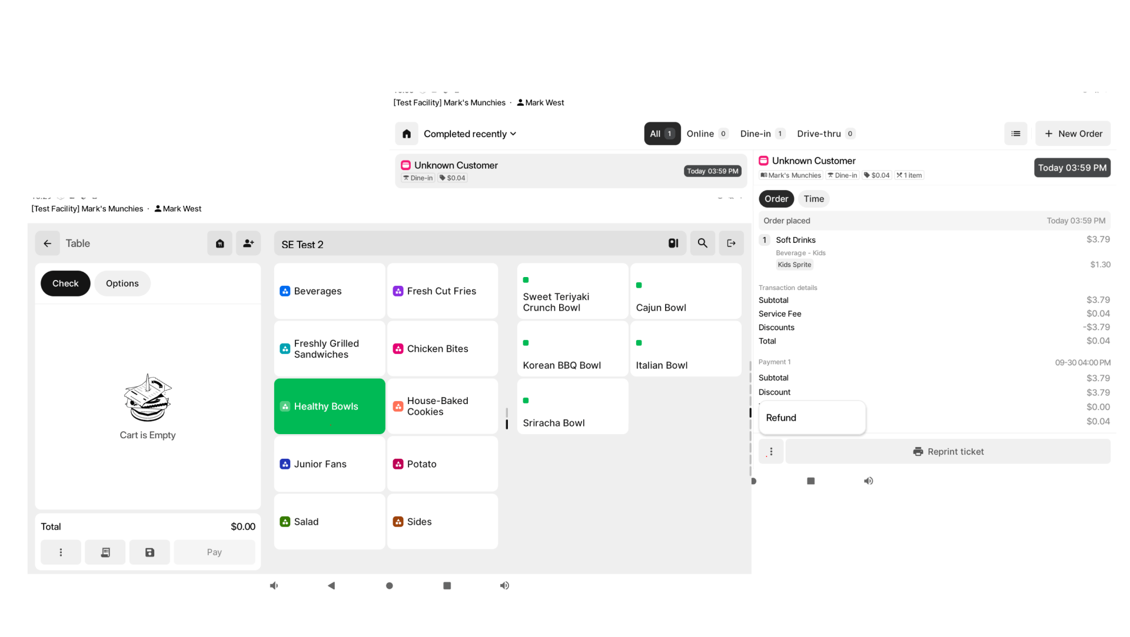Expand the Completed recently dropdown
The width and height of the screenshot is (1130, 637).
pos(470,134)
